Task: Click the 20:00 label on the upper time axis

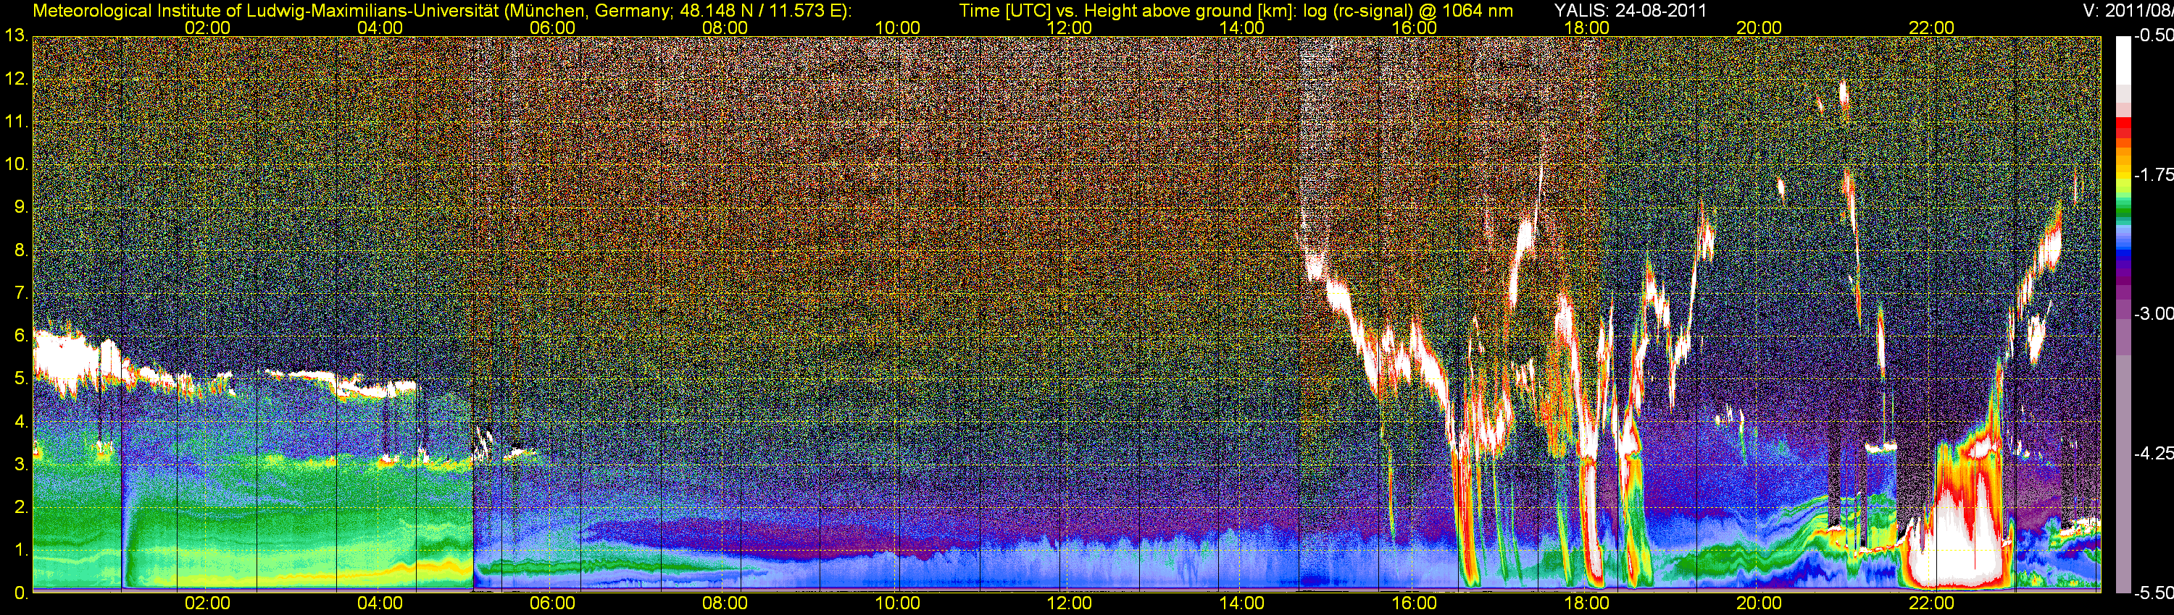Action: coord(1759,27)
